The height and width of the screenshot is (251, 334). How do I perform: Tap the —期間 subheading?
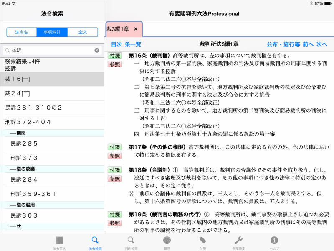pyautogui.click(x=52, y=133)
